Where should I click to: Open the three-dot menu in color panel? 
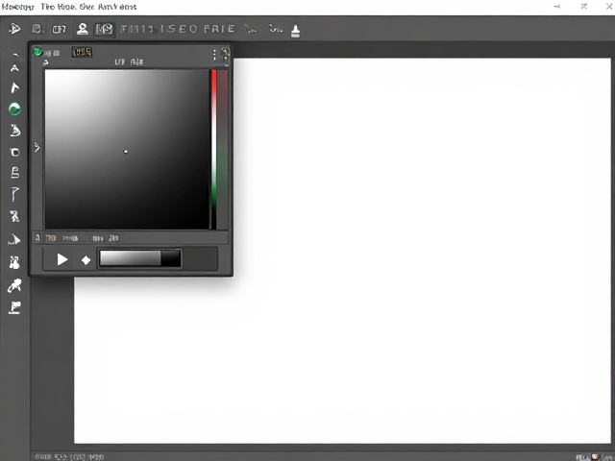tap(214, 55)
